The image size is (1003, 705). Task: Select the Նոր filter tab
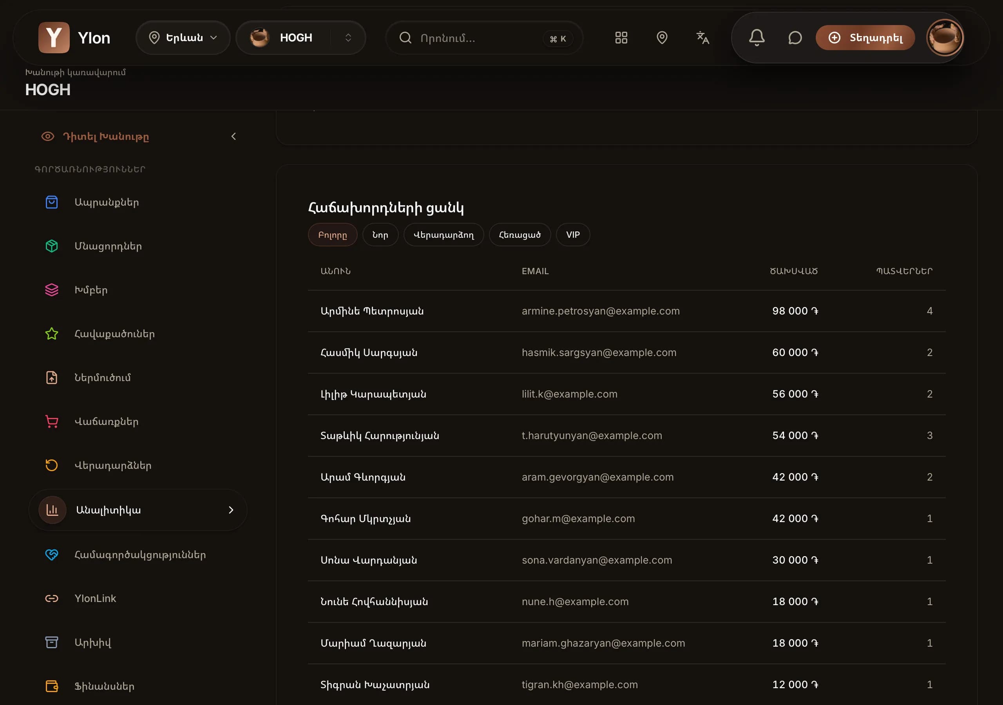380,235
